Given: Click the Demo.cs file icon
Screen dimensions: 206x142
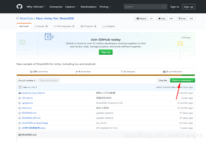Looking at the screenshot, I should 20,108.
